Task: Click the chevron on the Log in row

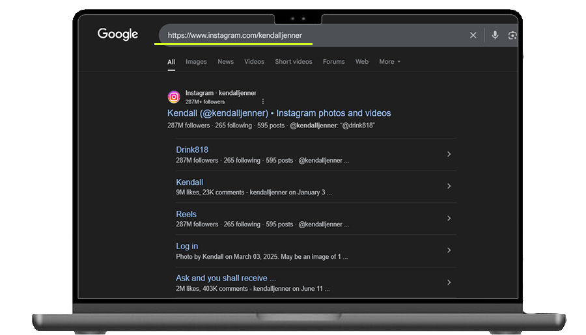Action: pos(449,250)
